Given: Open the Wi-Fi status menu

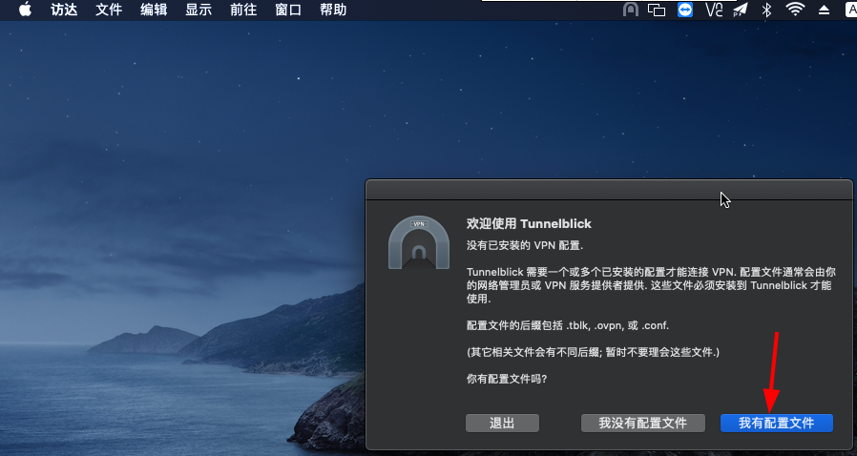Looking at the screenshot, I should pos(795,10).
